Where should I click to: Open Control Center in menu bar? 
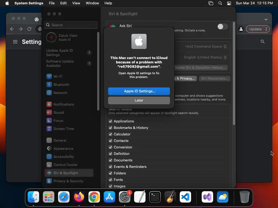pyautogui.click(x=229, y=3)
